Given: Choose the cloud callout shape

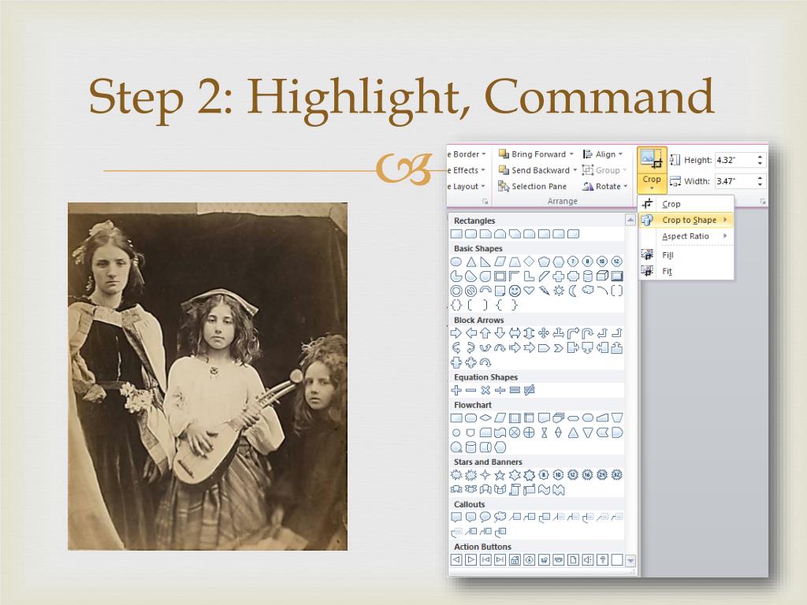Looking at the screenshot, I should pos(500,518).
